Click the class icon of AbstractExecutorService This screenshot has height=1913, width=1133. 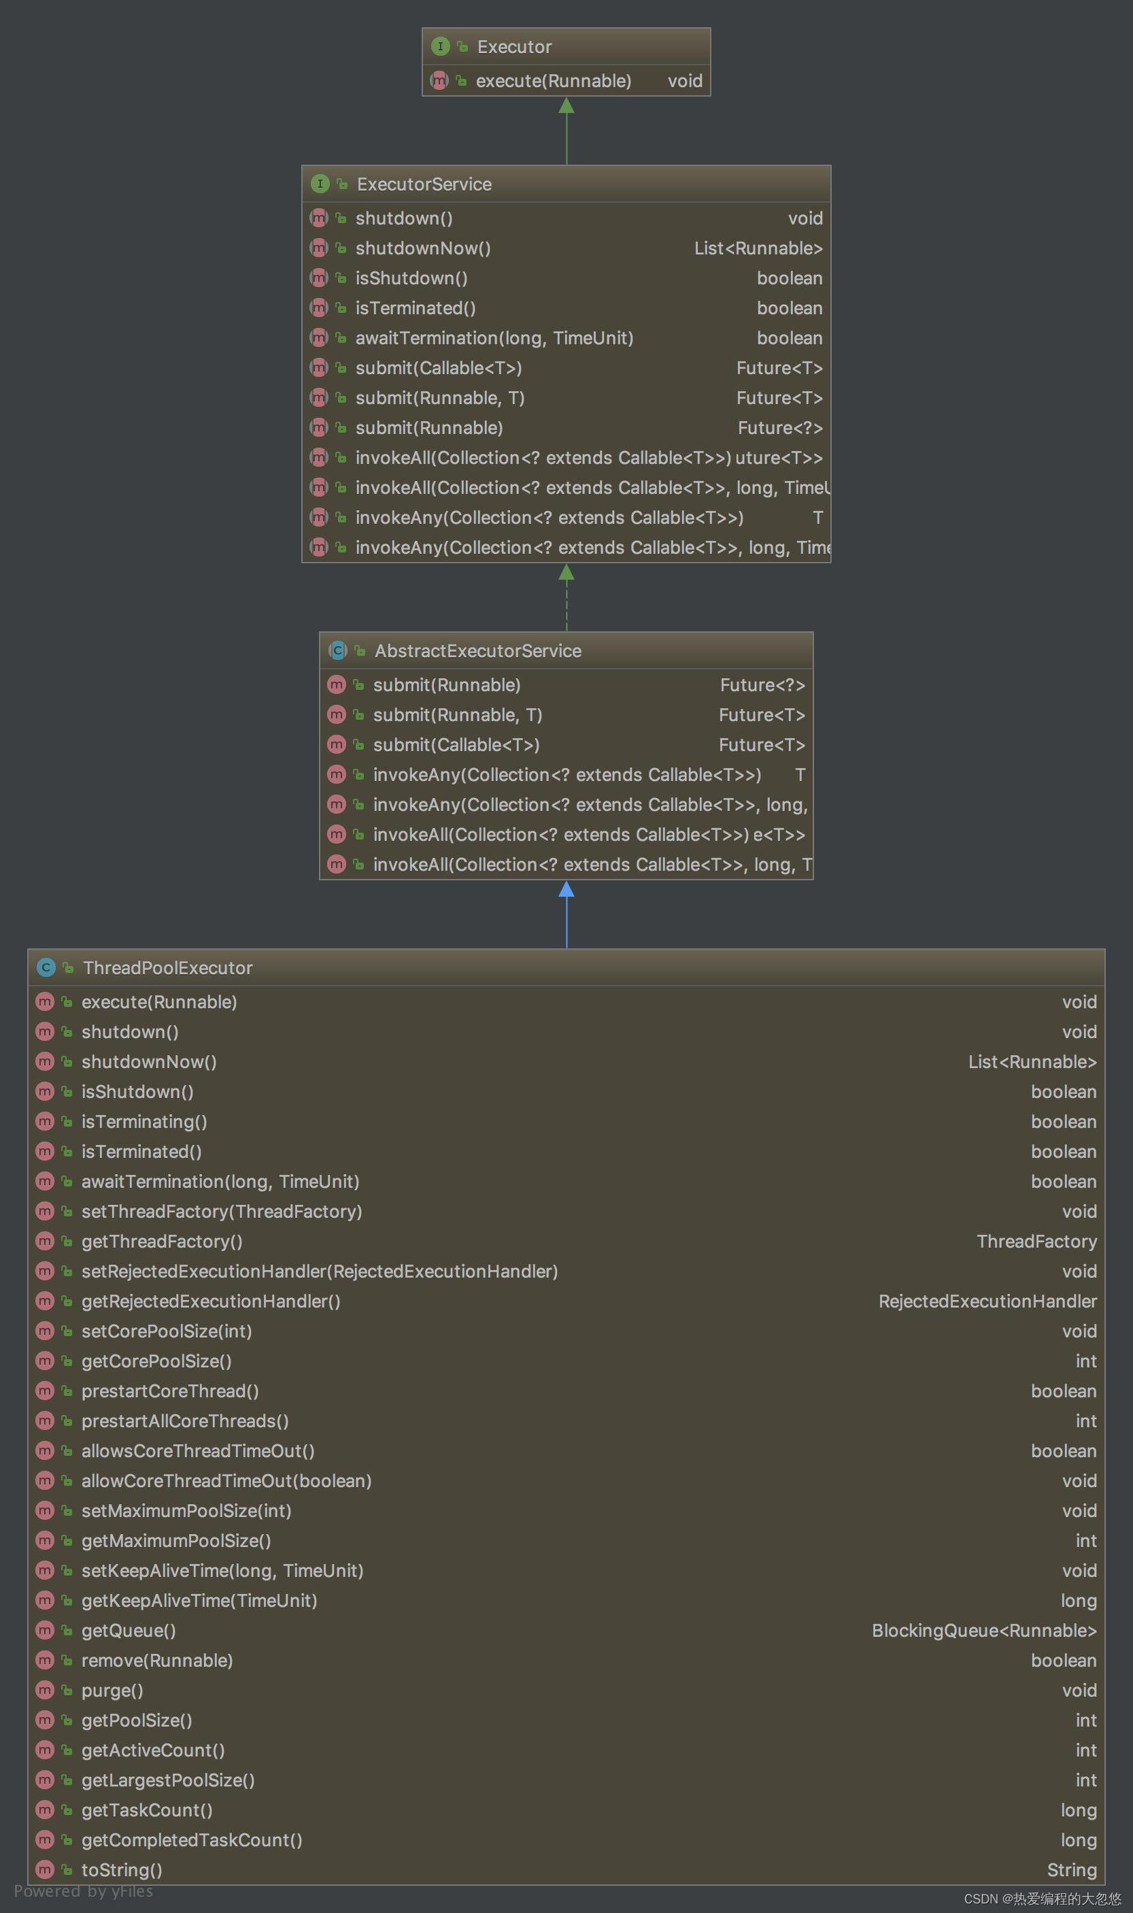337,650
